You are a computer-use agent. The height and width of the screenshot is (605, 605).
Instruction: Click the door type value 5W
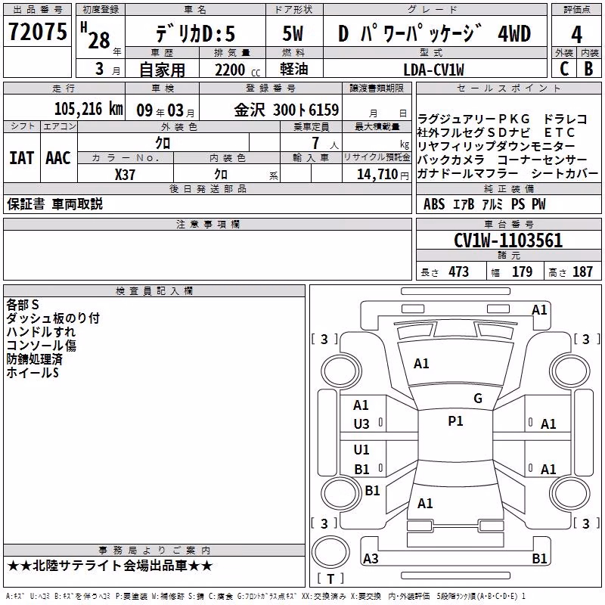click(x=293, y=33)
